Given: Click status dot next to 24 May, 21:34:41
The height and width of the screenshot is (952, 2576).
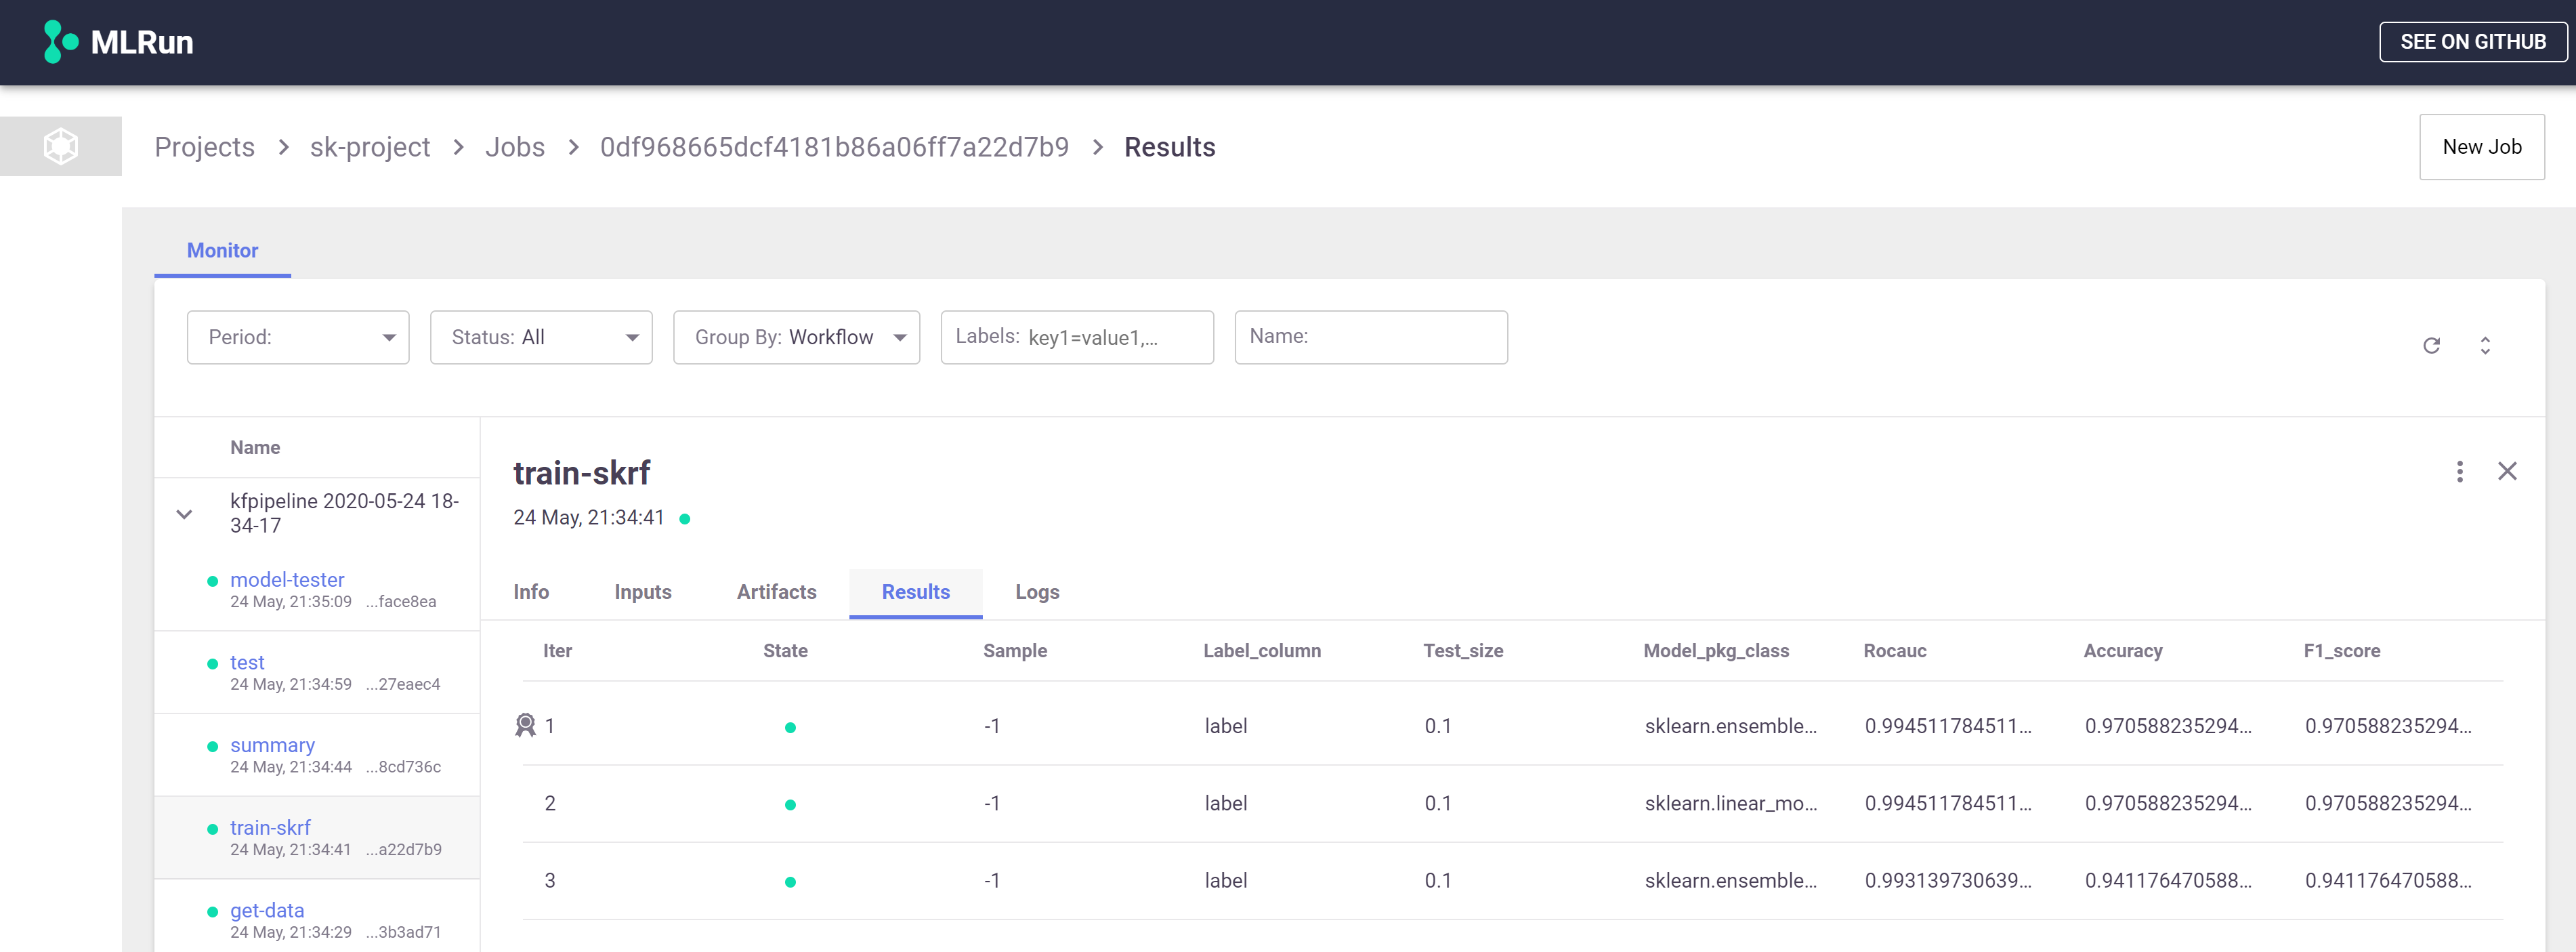Looking at the screenshot, I should tap(685, 519).
